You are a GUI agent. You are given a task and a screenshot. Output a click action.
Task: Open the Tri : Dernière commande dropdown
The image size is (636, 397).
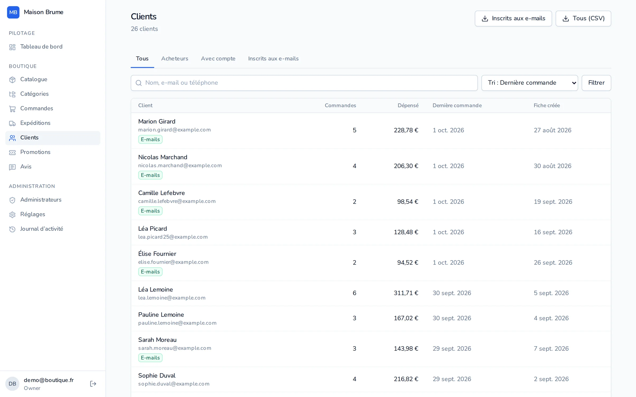coord(529,83)
